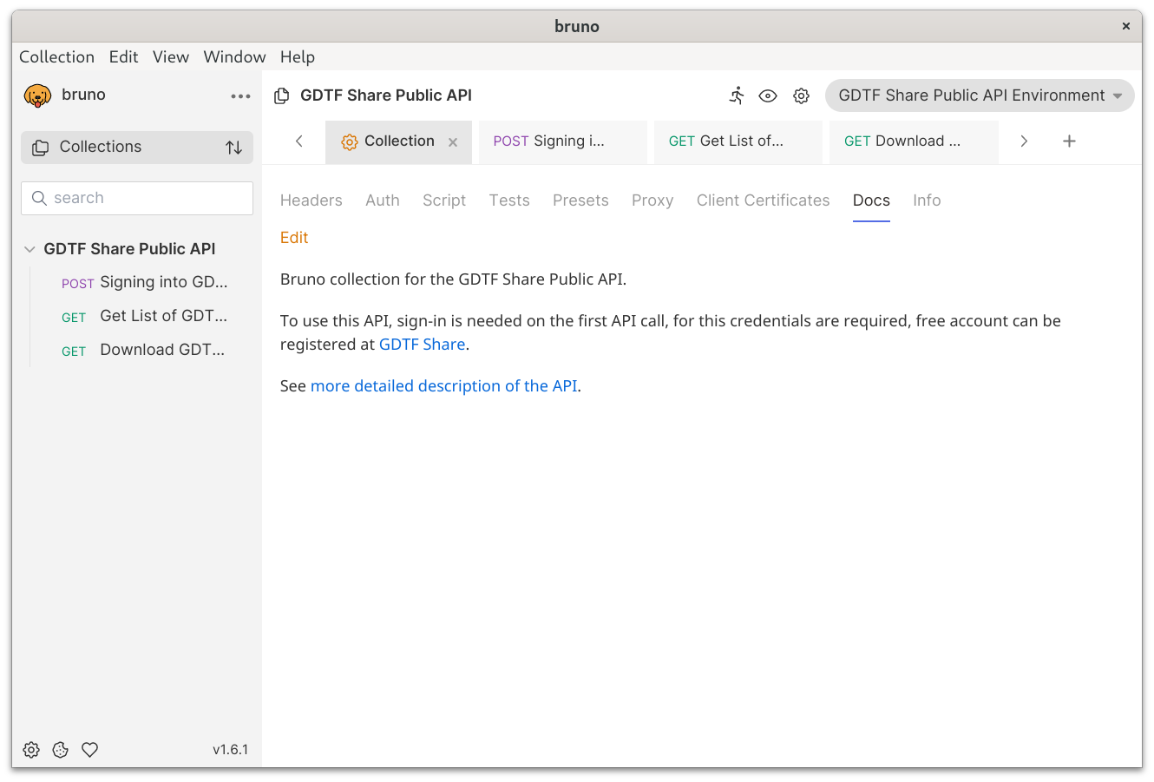
Task: Switch to the Auth tab
Action: point(383,200)
